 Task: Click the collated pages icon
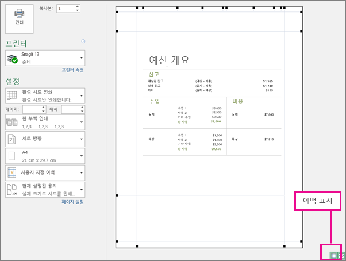[12, 122]
